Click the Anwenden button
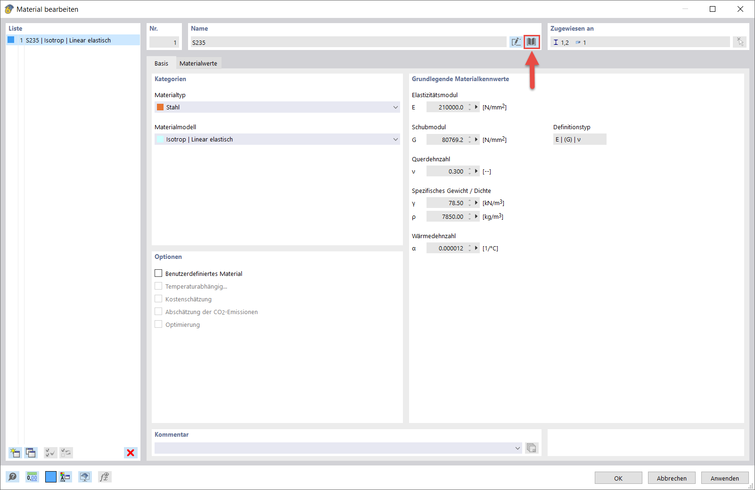The width and height of the screenshot is (755, 490). (725, 478)
